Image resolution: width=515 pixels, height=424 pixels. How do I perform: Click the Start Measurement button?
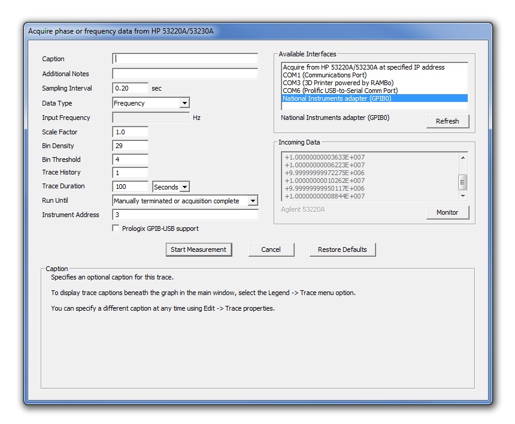[x=199, y=249]
